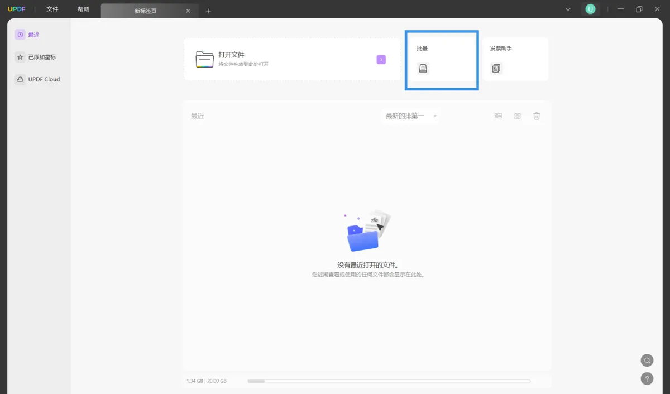Add a new tab with plus icon

(x=208, y=11)
